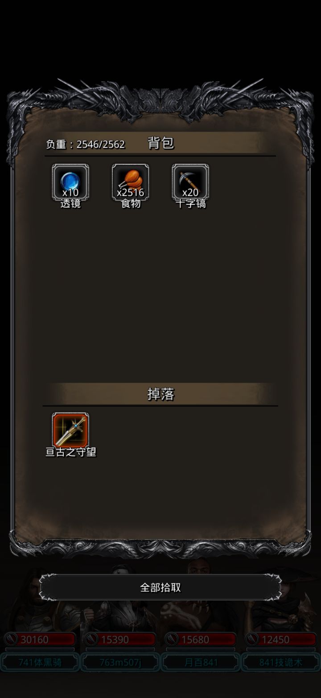Open the 841技诡术 character nameplate
This screenshot has height=698, width=321.
pos(281,662)
